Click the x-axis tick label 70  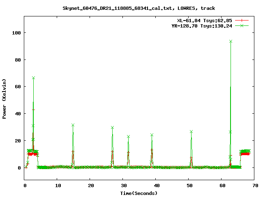pyautogui.click(x=255, y=186)
